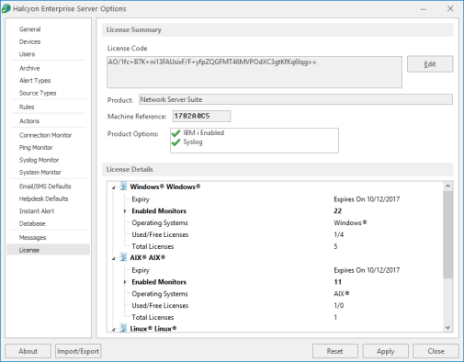The image size is (464, 362).
Task: Click the License Details scrollbar up arrow
Action: (447, 186)
